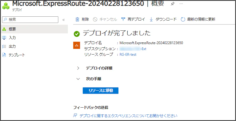236x121 pixels.
Task: Click 再デプロイ label in the toolbar
Action: coord(136,19)
